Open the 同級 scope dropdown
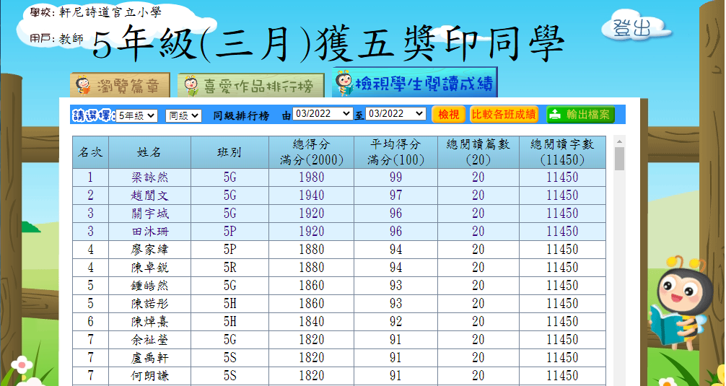The width and height of the screenshot is (726, 386). (x=183, y=115)
